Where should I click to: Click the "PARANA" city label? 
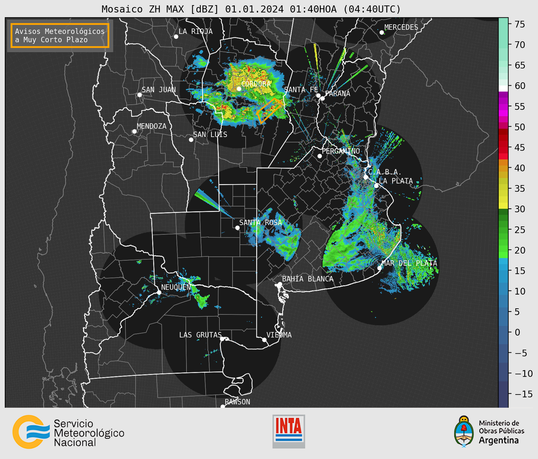pyautogui.click(x=337, y=94)
